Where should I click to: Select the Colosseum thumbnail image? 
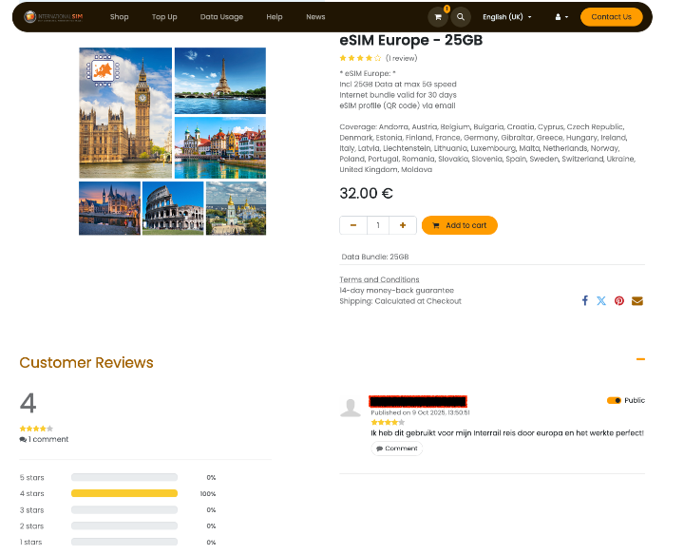(x=173, y=208)
